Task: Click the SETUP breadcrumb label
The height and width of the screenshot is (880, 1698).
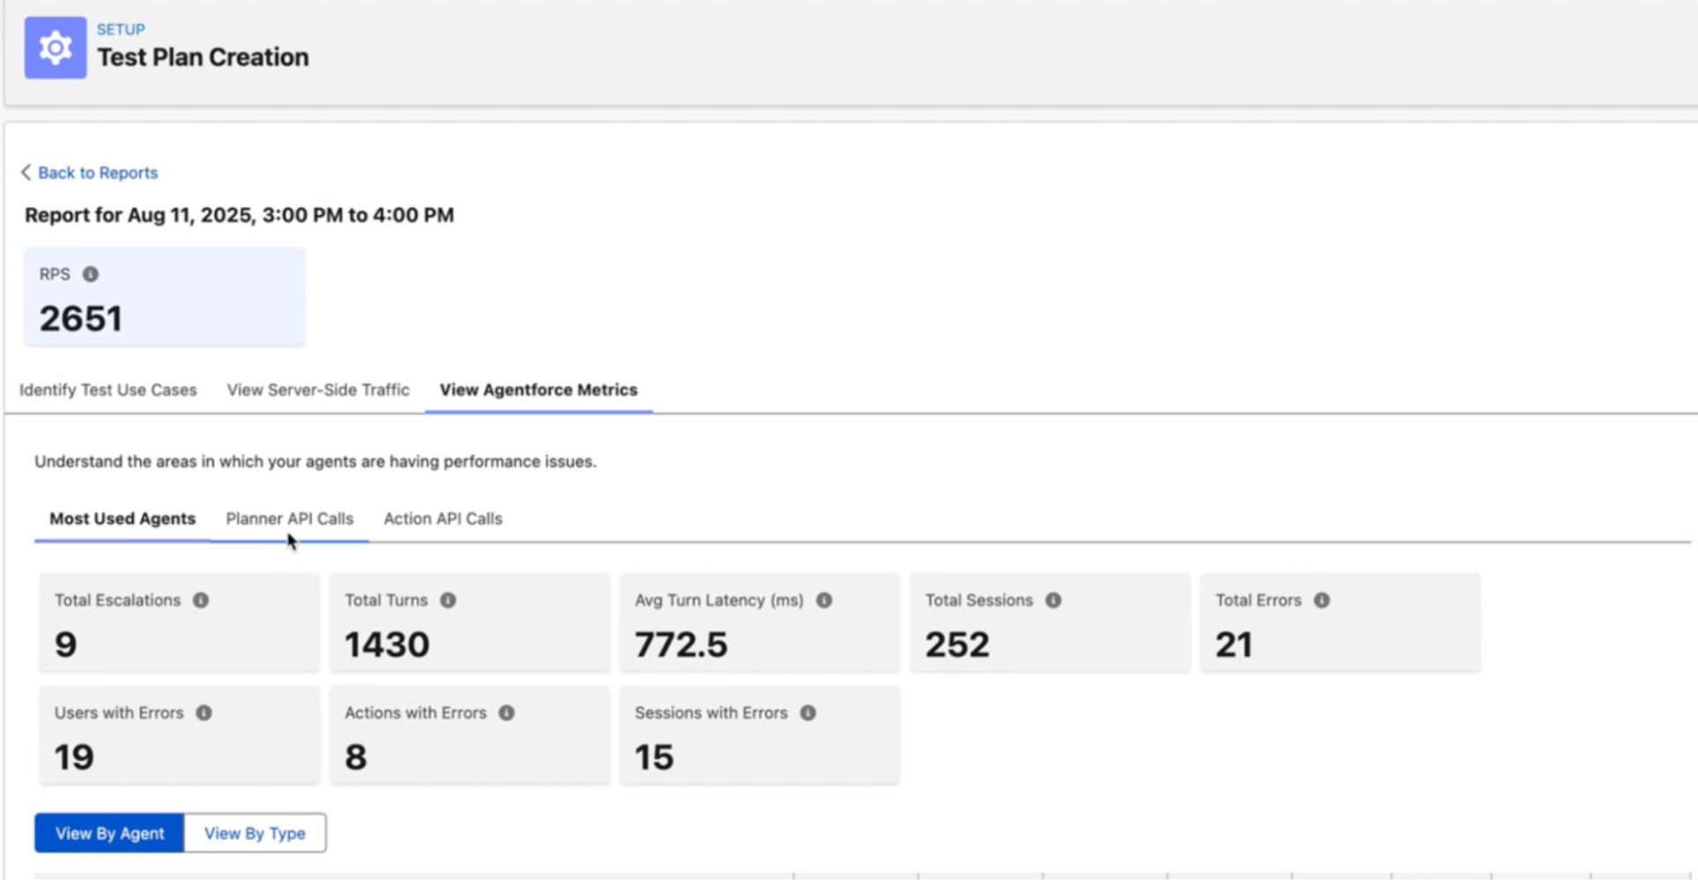Action: click(121, 30)
